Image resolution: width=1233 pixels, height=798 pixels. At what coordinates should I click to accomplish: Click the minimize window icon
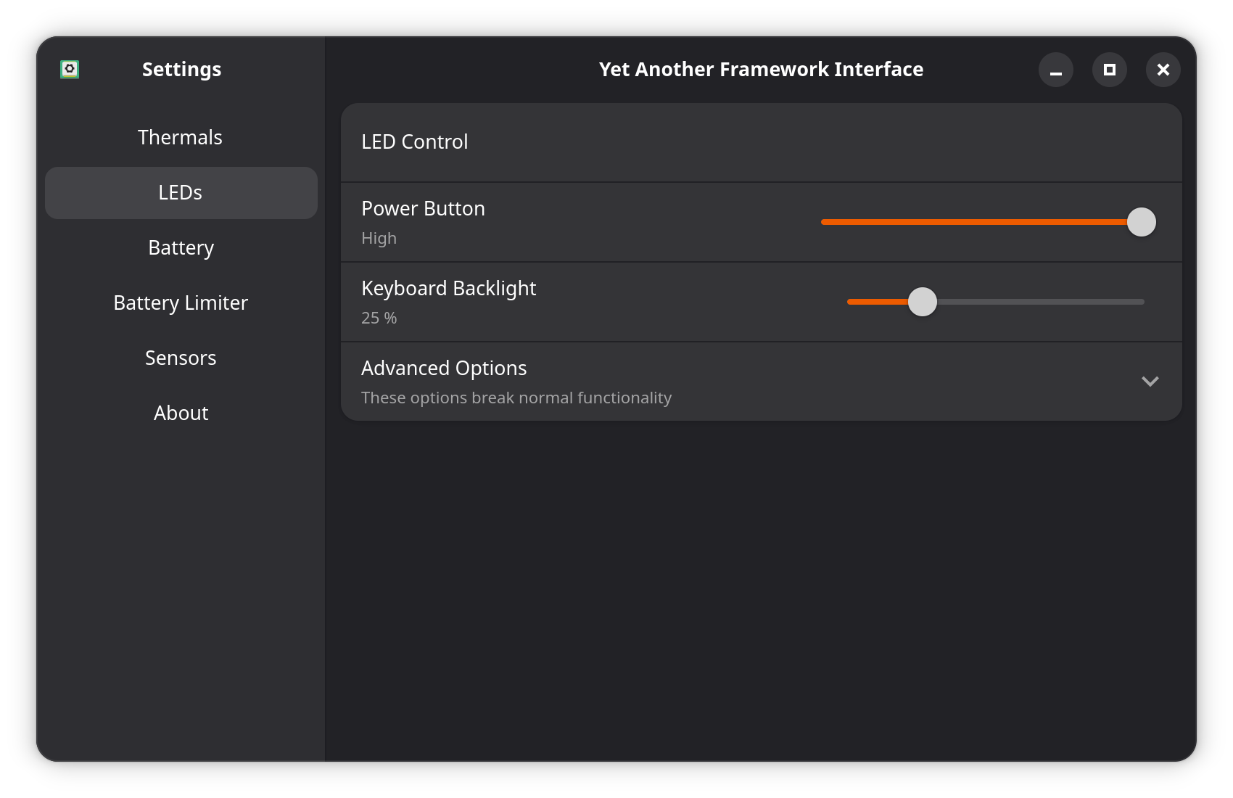[x=1056, y=70]
